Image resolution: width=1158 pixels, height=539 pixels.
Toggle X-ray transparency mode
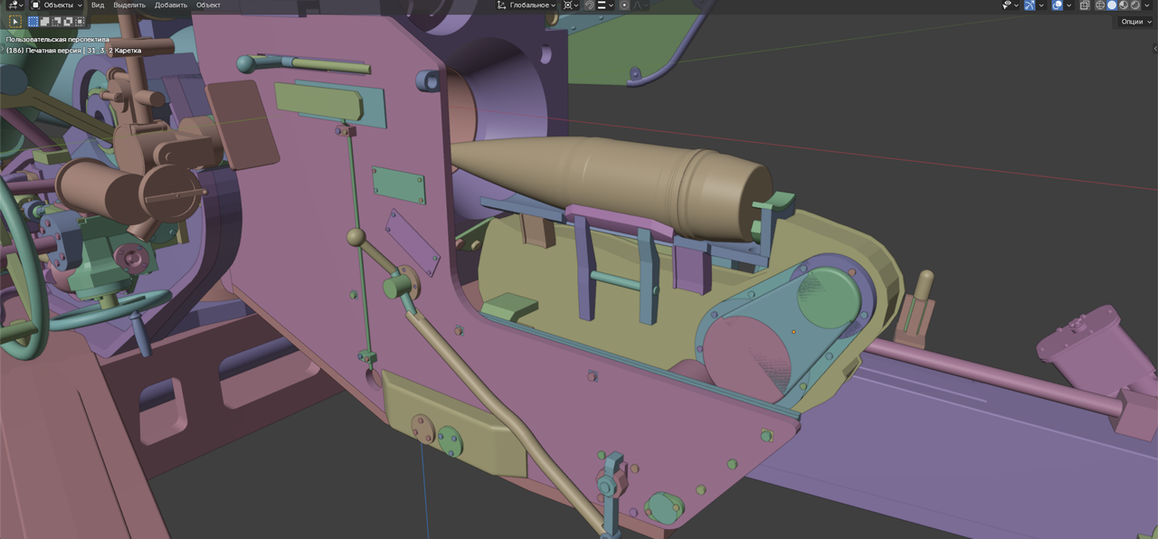1085,5
